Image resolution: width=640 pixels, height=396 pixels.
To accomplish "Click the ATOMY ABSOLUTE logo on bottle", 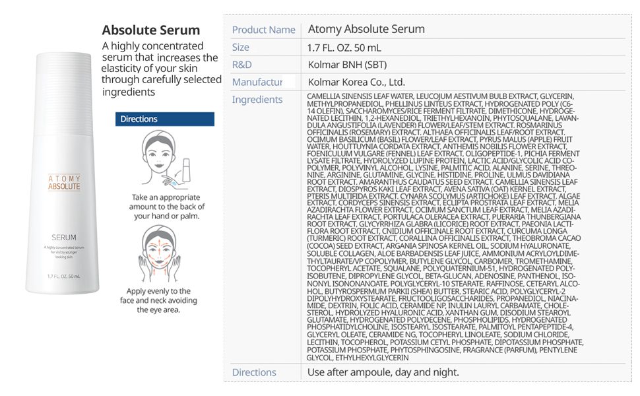I will (x=64, y=182).
